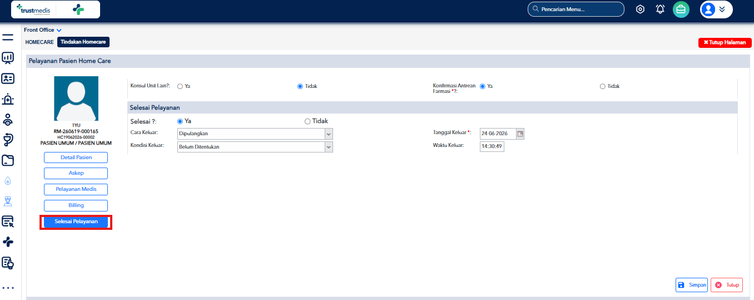Open the checklist with hand icon in the sidebar

(8, 263)
